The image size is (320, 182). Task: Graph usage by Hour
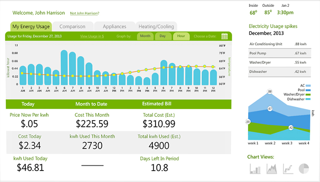point(181,36)
